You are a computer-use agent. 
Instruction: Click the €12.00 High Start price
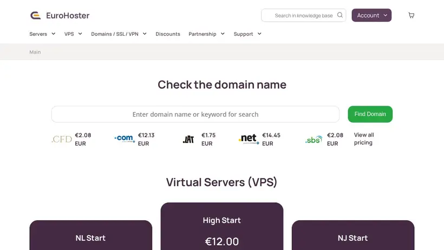222,241
